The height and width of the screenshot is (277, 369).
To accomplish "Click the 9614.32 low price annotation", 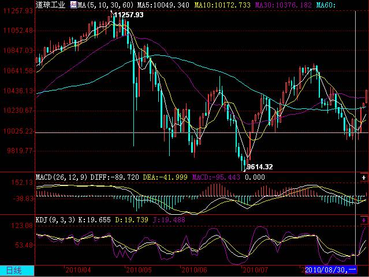I will point(260,167).
